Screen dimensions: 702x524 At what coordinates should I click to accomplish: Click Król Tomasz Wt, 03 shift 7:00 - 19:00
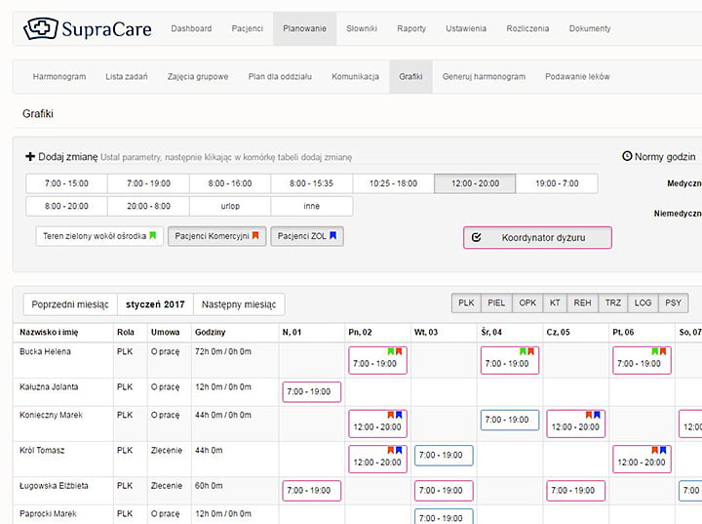tap(444, 456)
